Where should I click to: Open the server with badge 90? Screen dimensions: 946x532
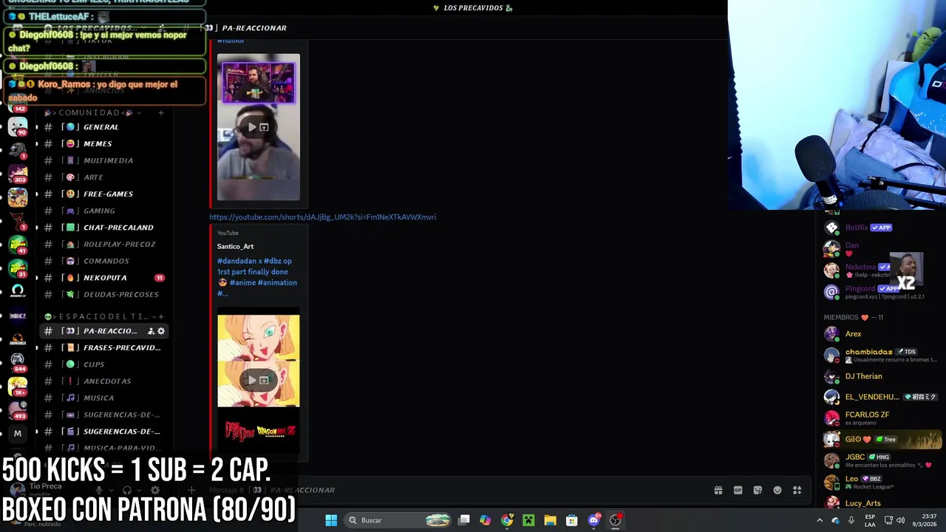click(x=18, y=127)
